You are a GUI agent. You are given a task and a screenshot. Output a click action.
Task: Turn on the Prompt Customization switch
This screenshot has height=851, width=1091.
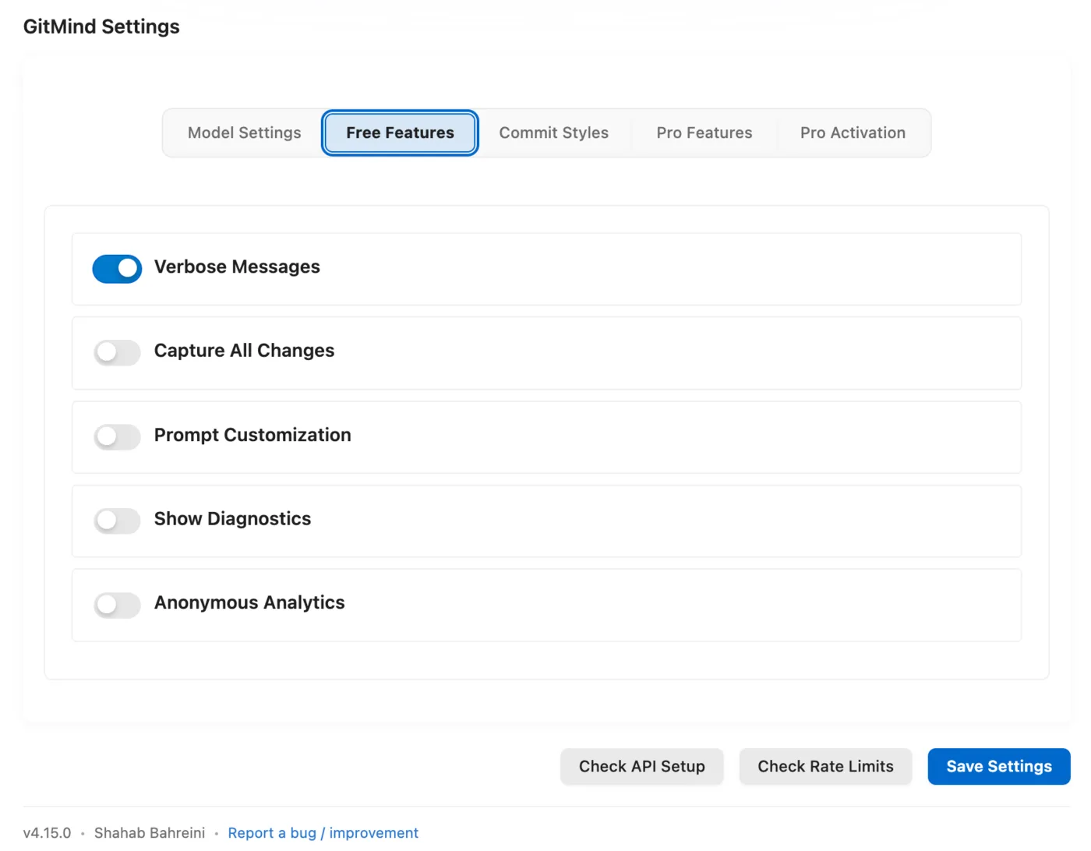pos(117,436)
